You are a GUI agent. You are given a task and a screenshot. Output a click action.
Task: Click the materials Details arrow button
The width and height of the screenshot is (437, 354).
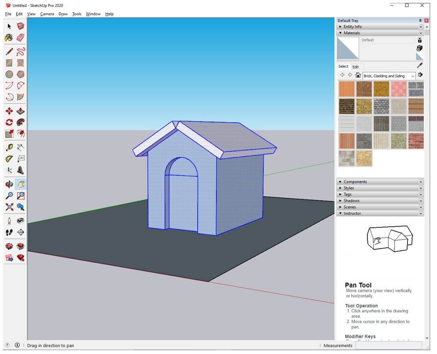pos(420,75)
